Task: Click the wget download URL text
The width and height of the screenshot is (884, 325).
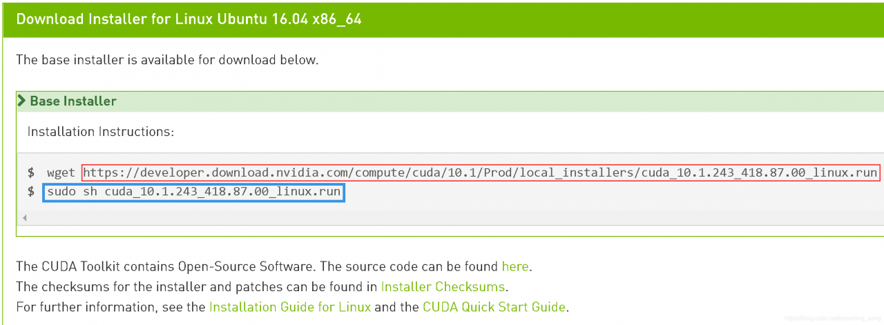Action: (481, 173)
